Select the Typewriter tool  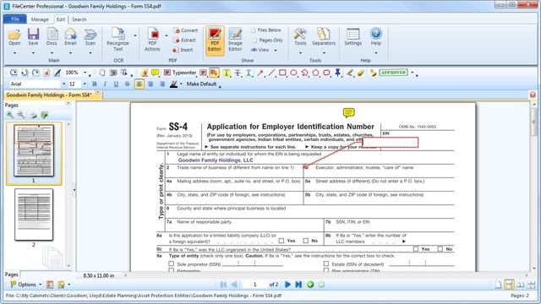[x=180, y=73]
